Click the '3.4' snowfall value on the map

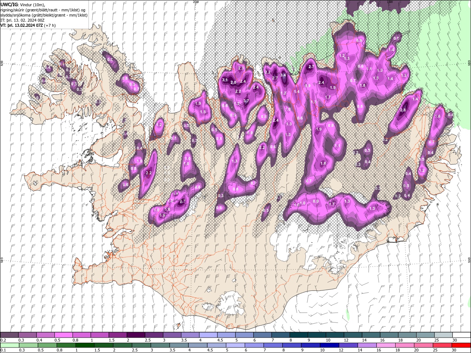(283, 75)
